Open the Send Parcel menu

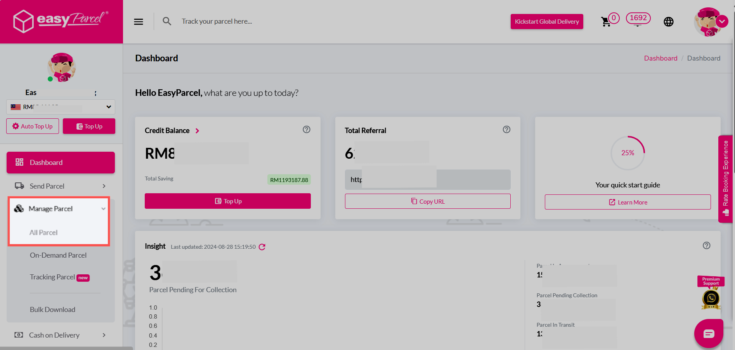click(61, 186)
